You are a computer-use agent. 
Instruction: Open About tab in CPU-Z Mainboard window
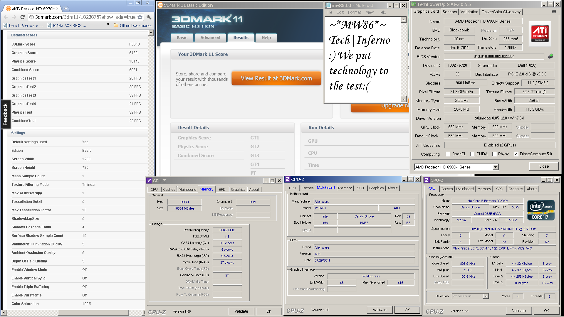392,188
